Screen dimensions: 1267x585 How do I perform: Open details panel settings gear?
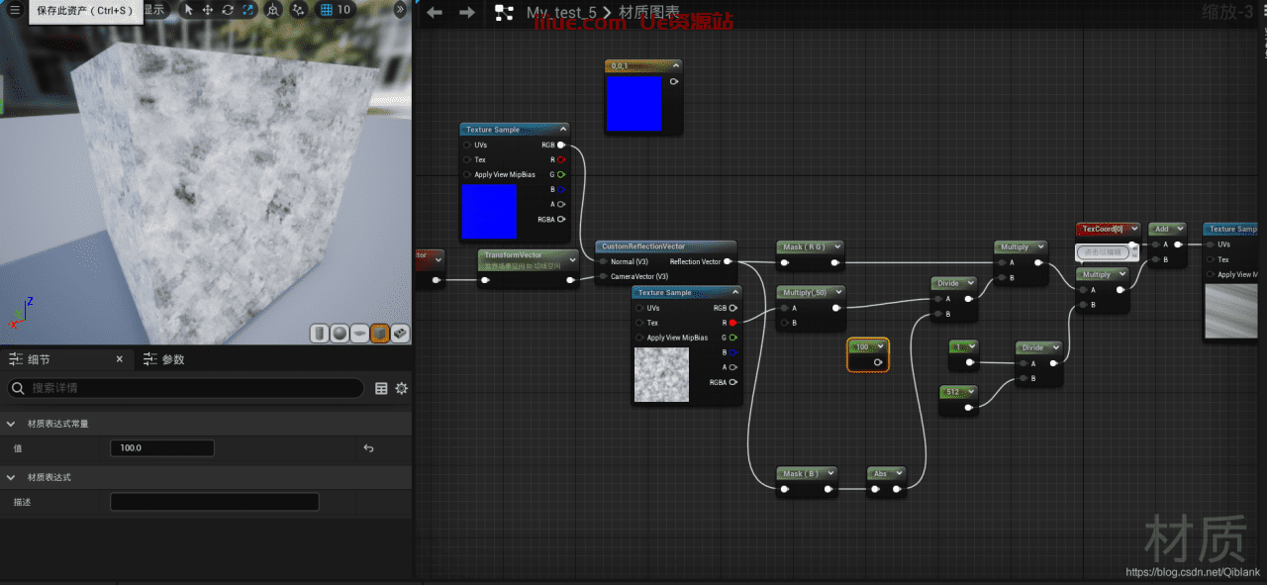(401, 389)
